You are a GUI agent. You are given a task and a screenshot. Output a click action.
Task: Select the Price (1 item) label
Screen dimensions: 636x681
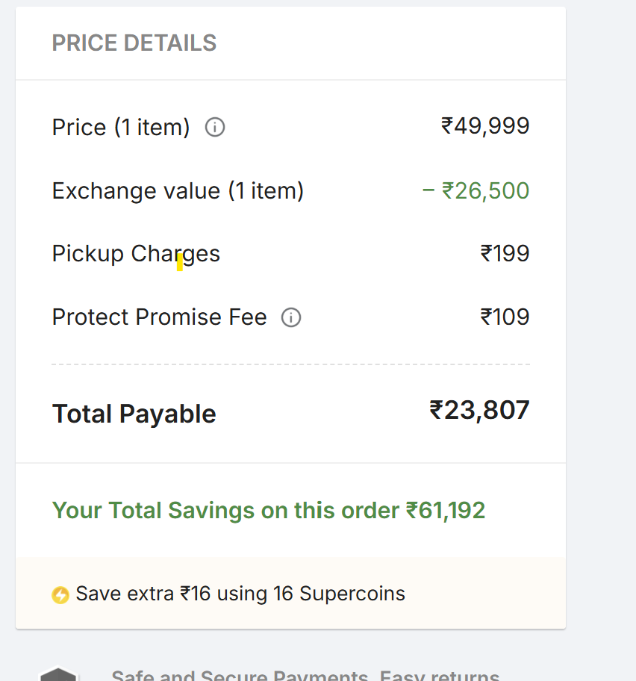121,128
